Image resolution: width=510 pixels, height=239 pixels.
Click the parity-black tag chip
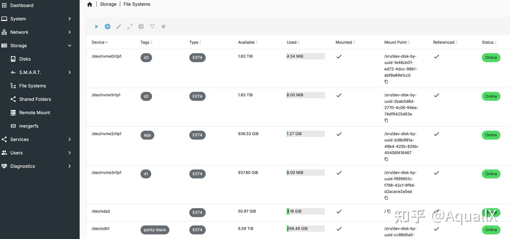click(x=155, y=230)
